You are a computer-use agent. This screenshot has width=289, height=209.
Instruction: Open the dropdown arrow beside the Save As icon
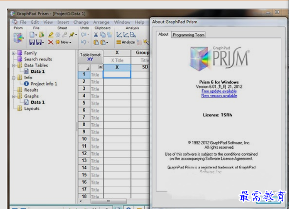(43, 42)
